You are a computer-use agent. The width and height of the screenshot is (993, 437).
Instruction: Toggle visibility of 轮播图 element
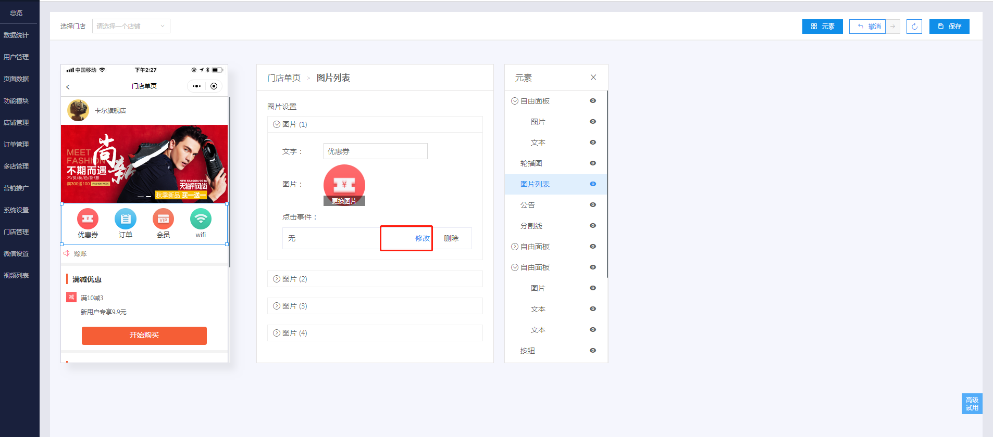pos(592,163)
